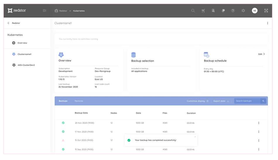Open the NE user avatar menu
Viewport: 278px width, 160px height.
click(x=255, y=11)
